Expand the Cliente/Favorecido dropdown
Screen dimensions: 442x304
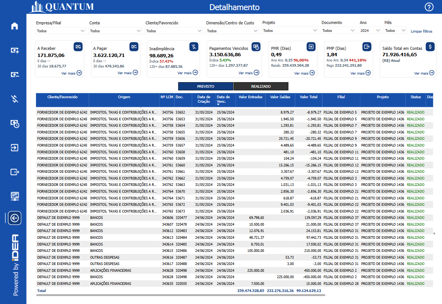(173, 31)
